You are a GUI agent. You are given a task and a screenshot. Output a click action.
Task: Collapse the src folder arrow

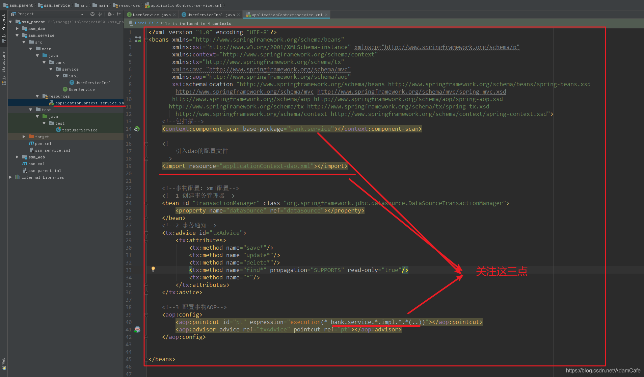(x=24, y=42)
